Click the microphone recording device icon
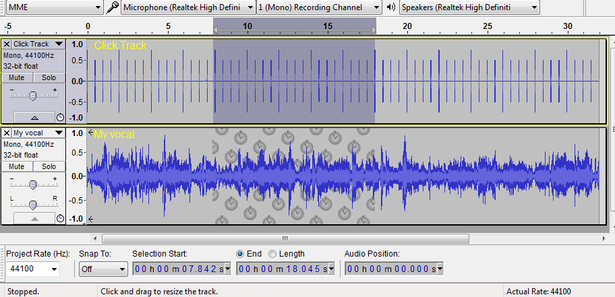The width and height of the screenshot is (615, 297). pos(113,7)
